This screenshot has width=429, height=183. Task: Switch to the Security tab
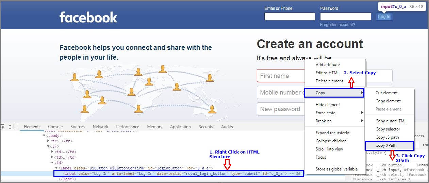(206, 127)
